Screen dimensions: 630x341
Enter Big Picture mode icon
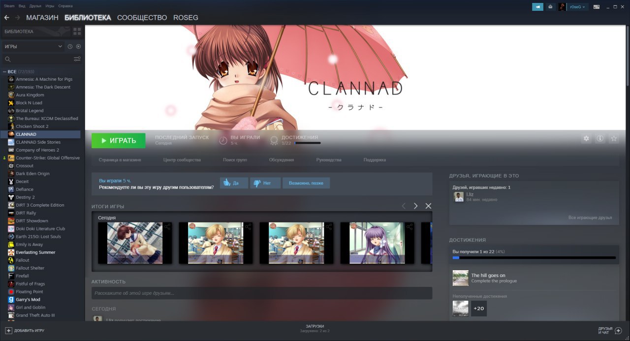[597, 7]
